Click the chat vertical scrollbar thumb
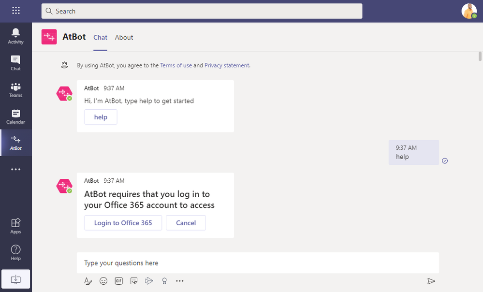Viewport: 483px width, 292px height. (480, 57)
